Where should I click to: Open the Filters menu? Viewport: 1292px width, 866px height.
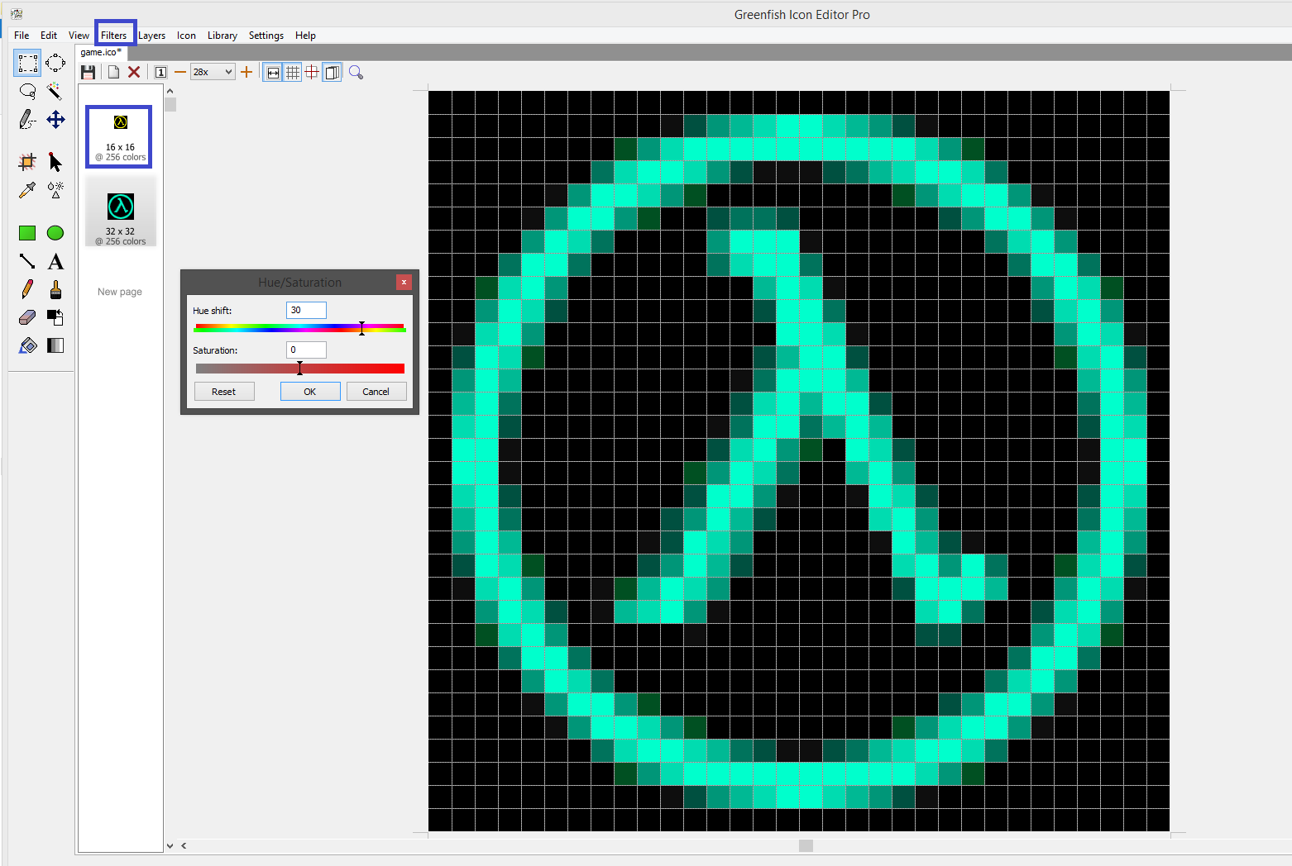(x=114, y=36)
